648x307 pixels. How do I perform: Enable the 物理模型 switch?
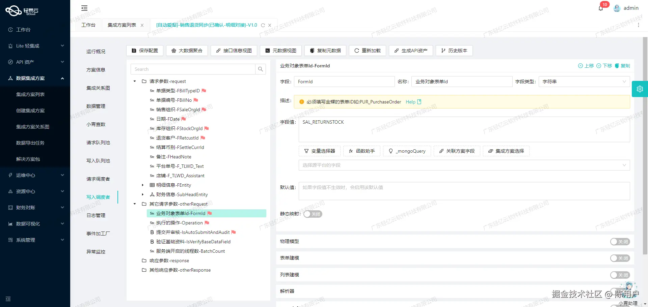point(620,242)
